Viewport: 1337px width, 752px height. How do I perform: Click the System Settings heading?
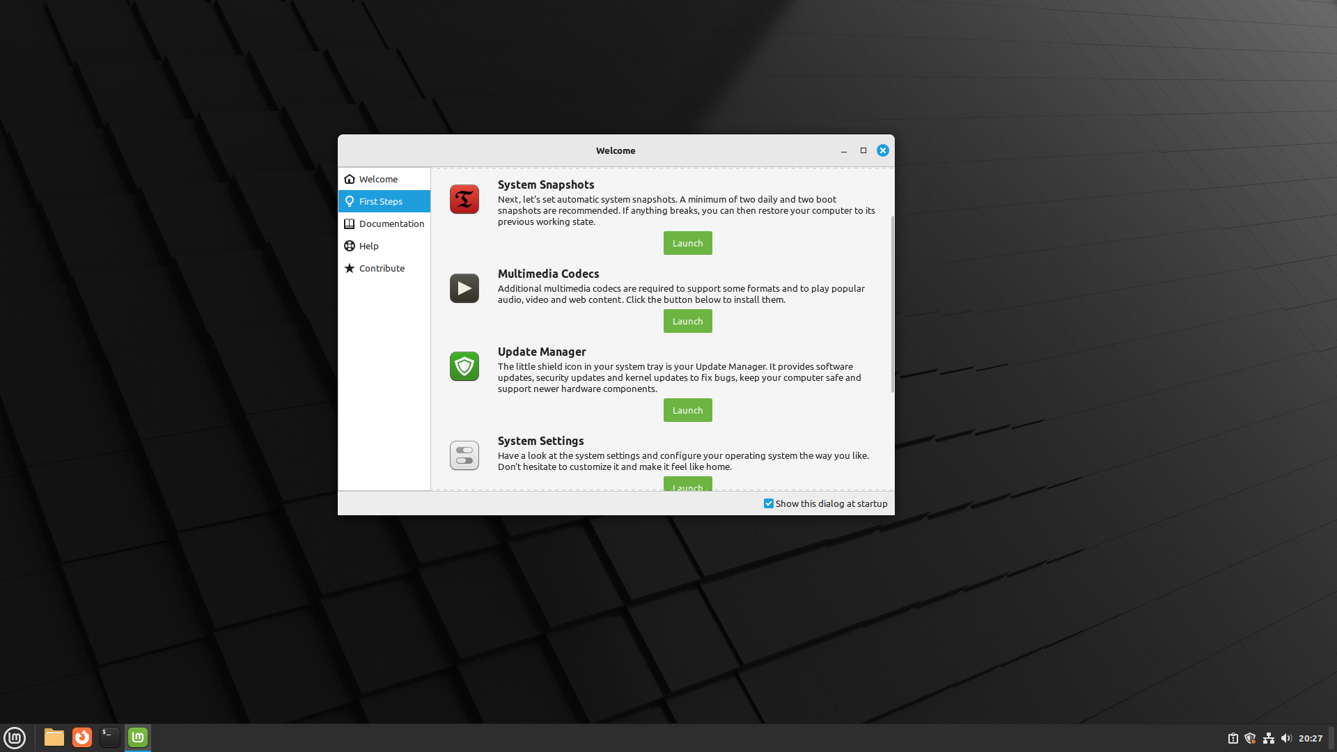click(x=540, y=441)
